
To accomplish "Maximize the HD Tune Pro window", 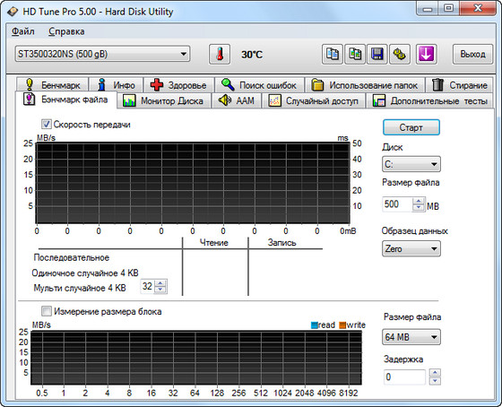I will pyautogui.click(x=449, y=8).
